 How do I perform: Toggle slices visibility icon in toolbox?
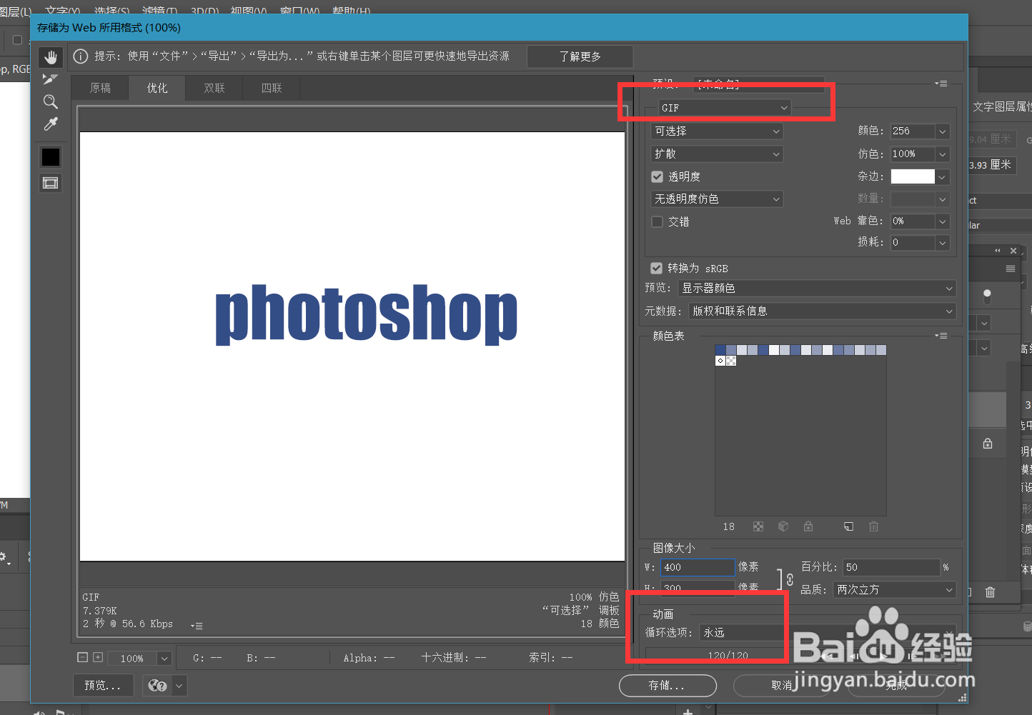tap(50, 183)
